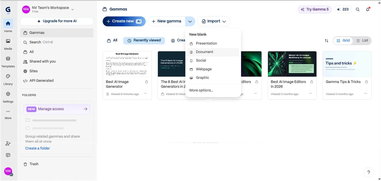
Task: Click the New gamma button
Action: (x=167, y=21)
